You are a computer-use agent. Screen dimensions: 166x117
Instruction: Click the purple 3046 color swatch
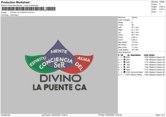(x=124, y=62)
